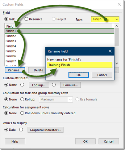Close the Rename Field dialog
This screenshot has width=125, height=150.
tap(110, 51)
